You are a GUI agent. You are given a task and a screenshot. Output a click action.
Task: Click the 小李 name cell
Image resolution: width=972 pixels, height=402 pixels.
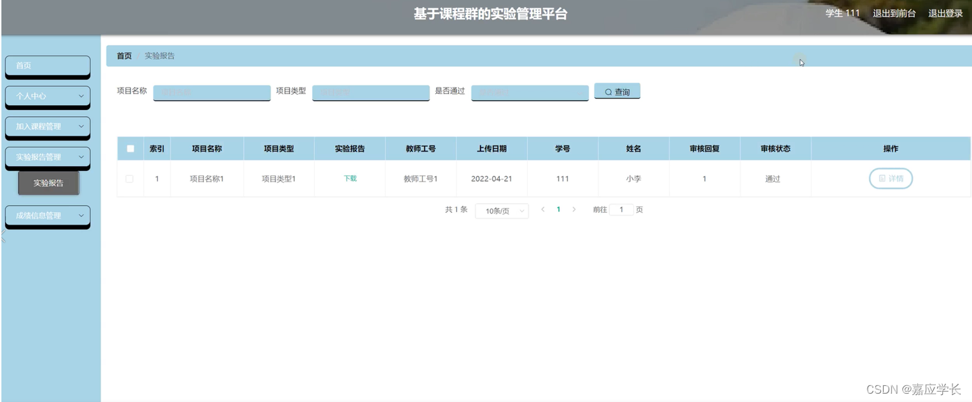633,179
